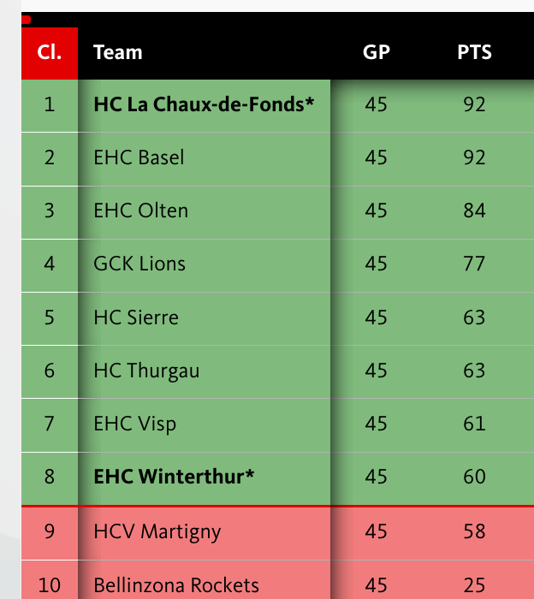
Task: Open the EHC Basel team link
Action: point(139,157)
